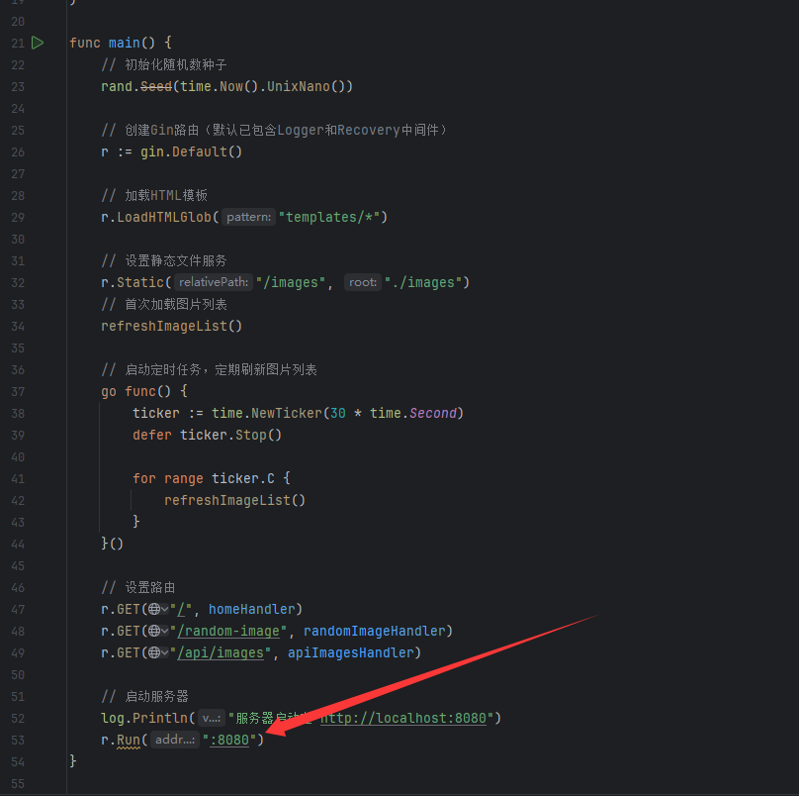Click the ":8080" address string in r.Run
The width and height of the screenshot is (799, 796).
(x=232, y=740)
